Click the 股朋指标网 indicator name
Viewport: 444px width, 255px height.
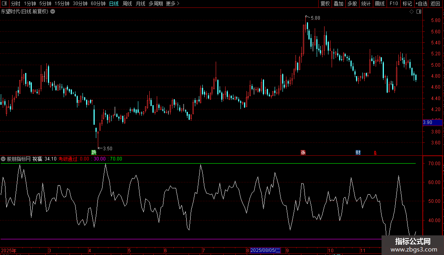(19, 159)
